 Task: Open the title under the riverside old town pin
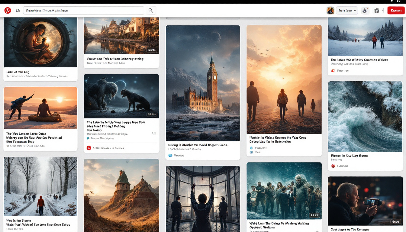115,59
